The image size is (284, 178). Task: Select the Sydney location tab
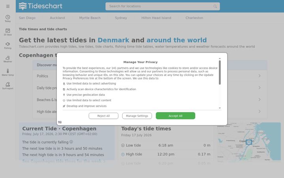[121, 18]
